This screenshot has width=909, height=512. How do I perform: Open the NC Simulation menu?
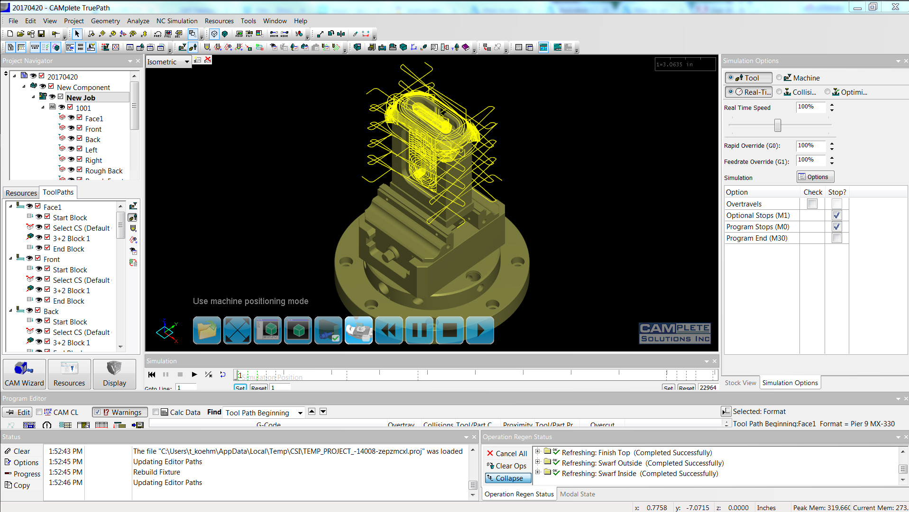(x=177, y=21)
